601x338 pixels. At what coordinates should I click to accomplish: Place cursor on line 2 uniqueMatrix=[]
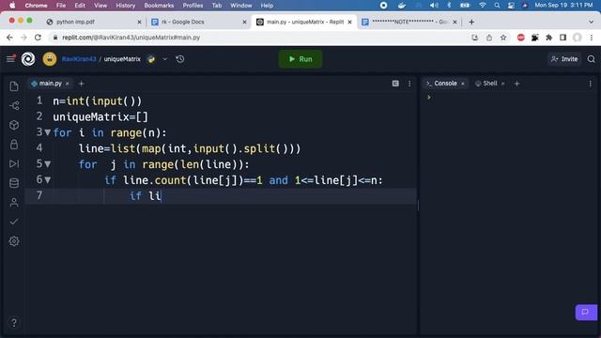tap(100, 116)
